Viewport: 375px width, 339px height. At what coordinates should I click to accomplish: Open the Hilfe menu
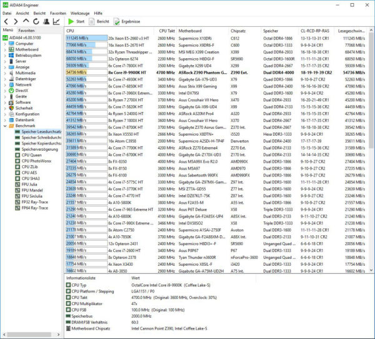coord(98,13)
